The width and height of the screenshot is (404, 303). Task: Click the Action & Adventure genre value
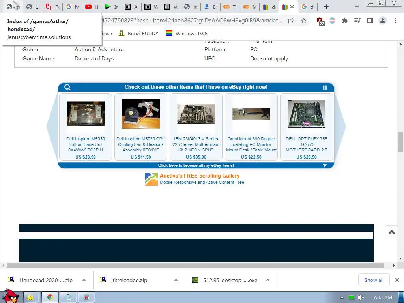(99, 49)
